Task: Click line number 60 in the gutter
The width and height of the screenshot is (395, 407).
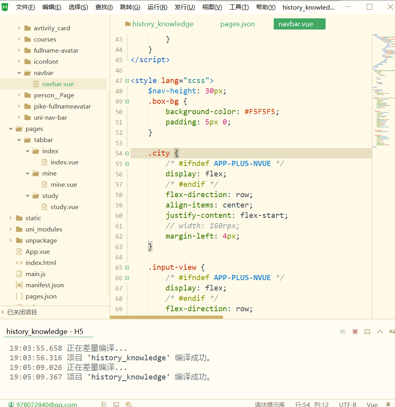Action: click(119, 216)
